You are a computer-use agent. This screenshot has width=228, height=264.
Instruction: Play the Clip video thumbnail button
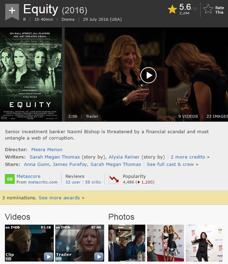tap(48, 257)
